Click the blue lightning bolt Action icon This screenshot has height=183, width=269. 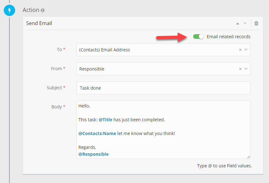tap(9, 11)
